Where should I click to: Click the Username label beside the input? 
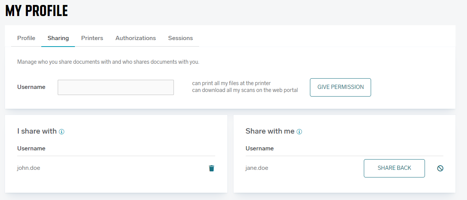click(31, 87)
